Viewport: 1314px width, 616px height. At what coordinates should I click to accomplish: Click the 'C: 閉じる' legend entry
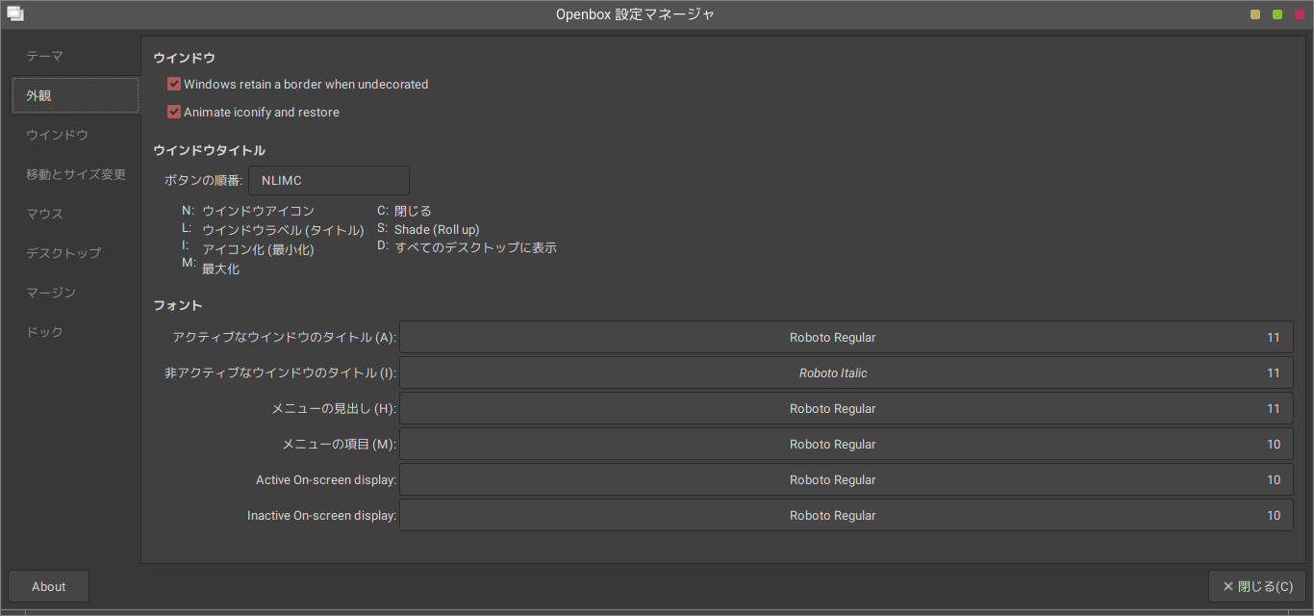pyautogui.click(x=404, y=211)
